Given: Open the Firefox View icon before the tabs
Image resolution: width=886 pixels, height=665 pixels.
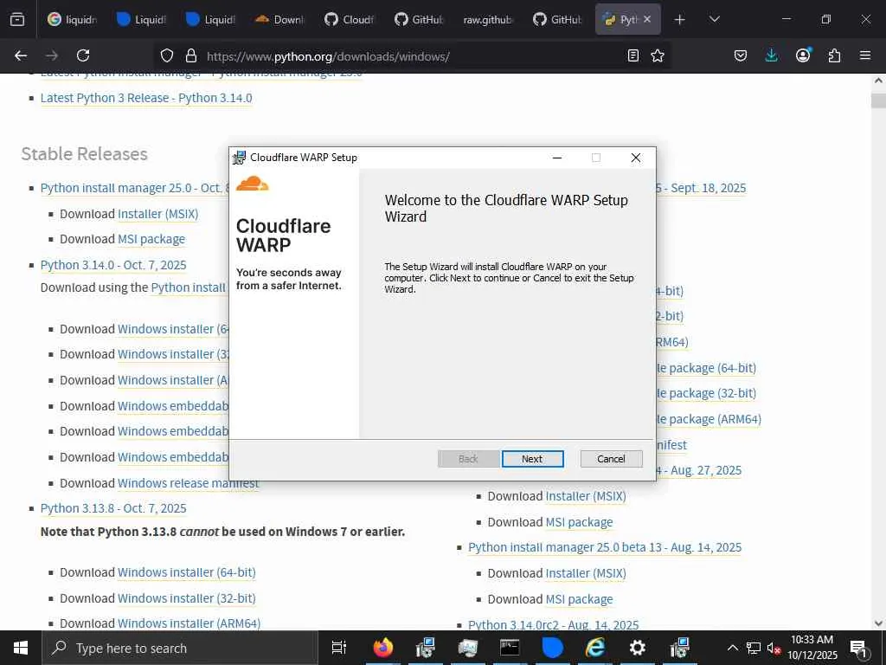Looking at the screenshot, I should pyautogui.click(x=17, y=19).
